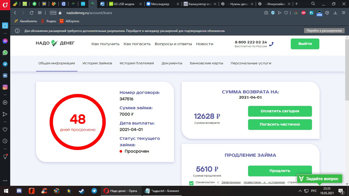Image resolution: width=349 pixels, height=196 pixels.
Task: Reload the page with the refresh icon
Action: [x=32, y=13]
